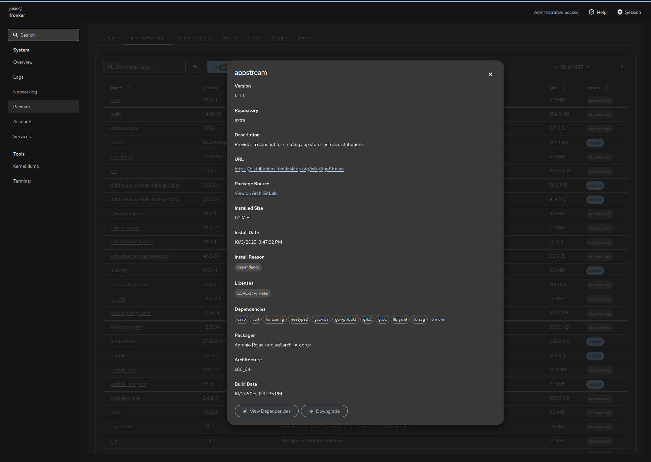This screenshot has width=651, height=462.
Task: Select the fontconfig dependency chip
Action: (x=274, y=319)
